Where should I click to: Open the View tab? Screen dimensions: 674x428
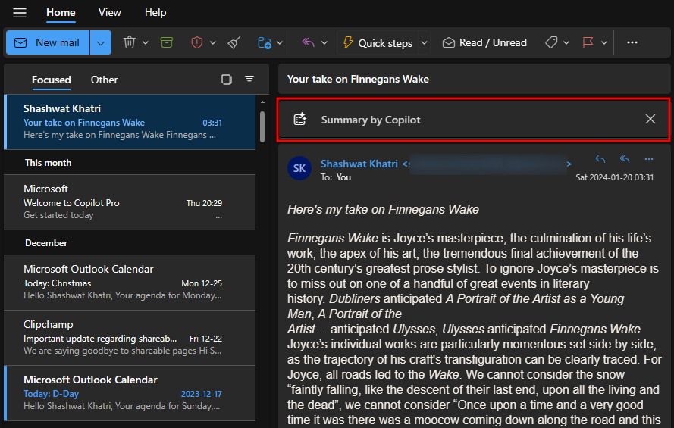[x=110, y=13]
